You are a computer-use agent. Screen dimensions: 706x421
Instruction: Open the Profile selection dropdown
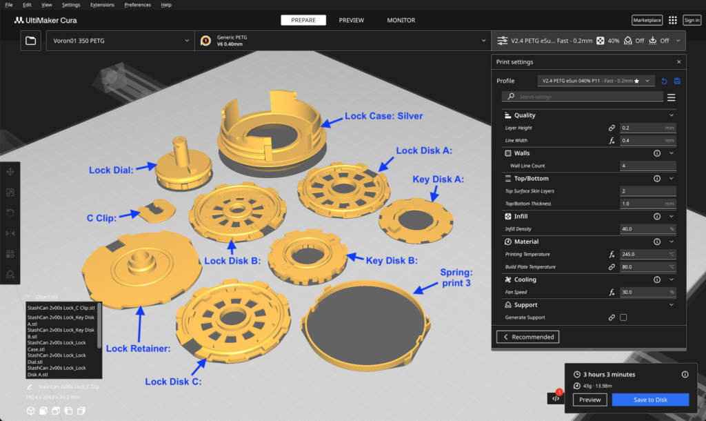[596, 81]
